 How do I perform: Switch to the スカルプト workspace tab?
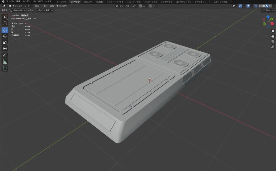pos(88,2)
